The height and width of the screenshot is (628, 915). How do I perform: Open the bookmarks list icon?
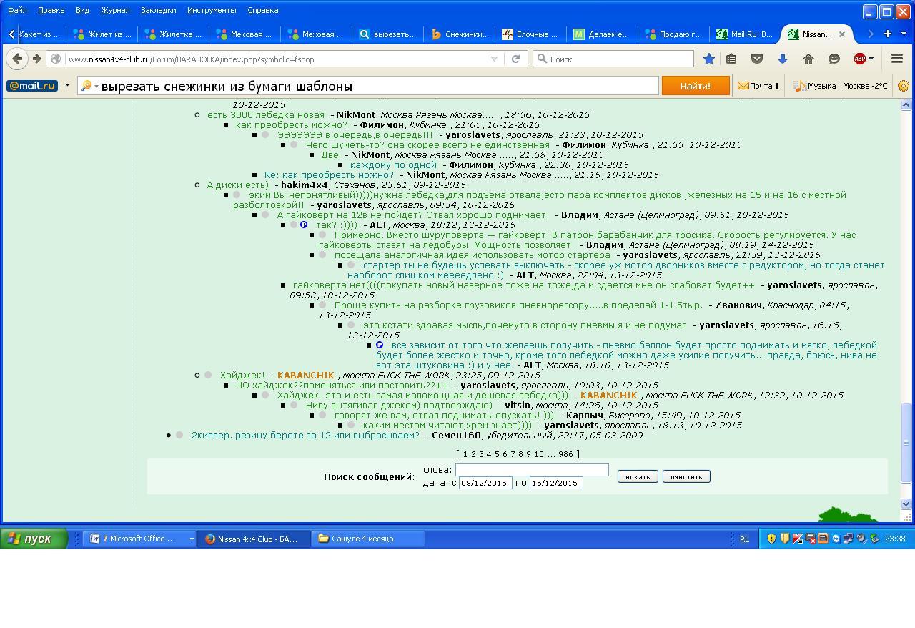pyautogui.click(x=731, y=59)
